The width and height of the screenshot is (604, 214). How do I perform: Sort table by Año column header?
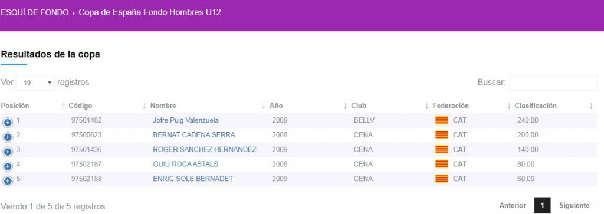[276, 106]
